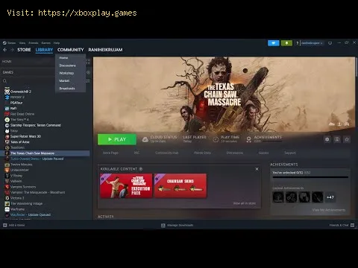Click the +47 locked achievements tile
The width and height of the screenshot is (358, 268).
(330, 197)
